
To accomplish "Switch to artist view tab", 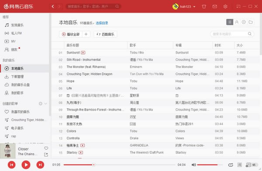I will [x=237, y=22].
